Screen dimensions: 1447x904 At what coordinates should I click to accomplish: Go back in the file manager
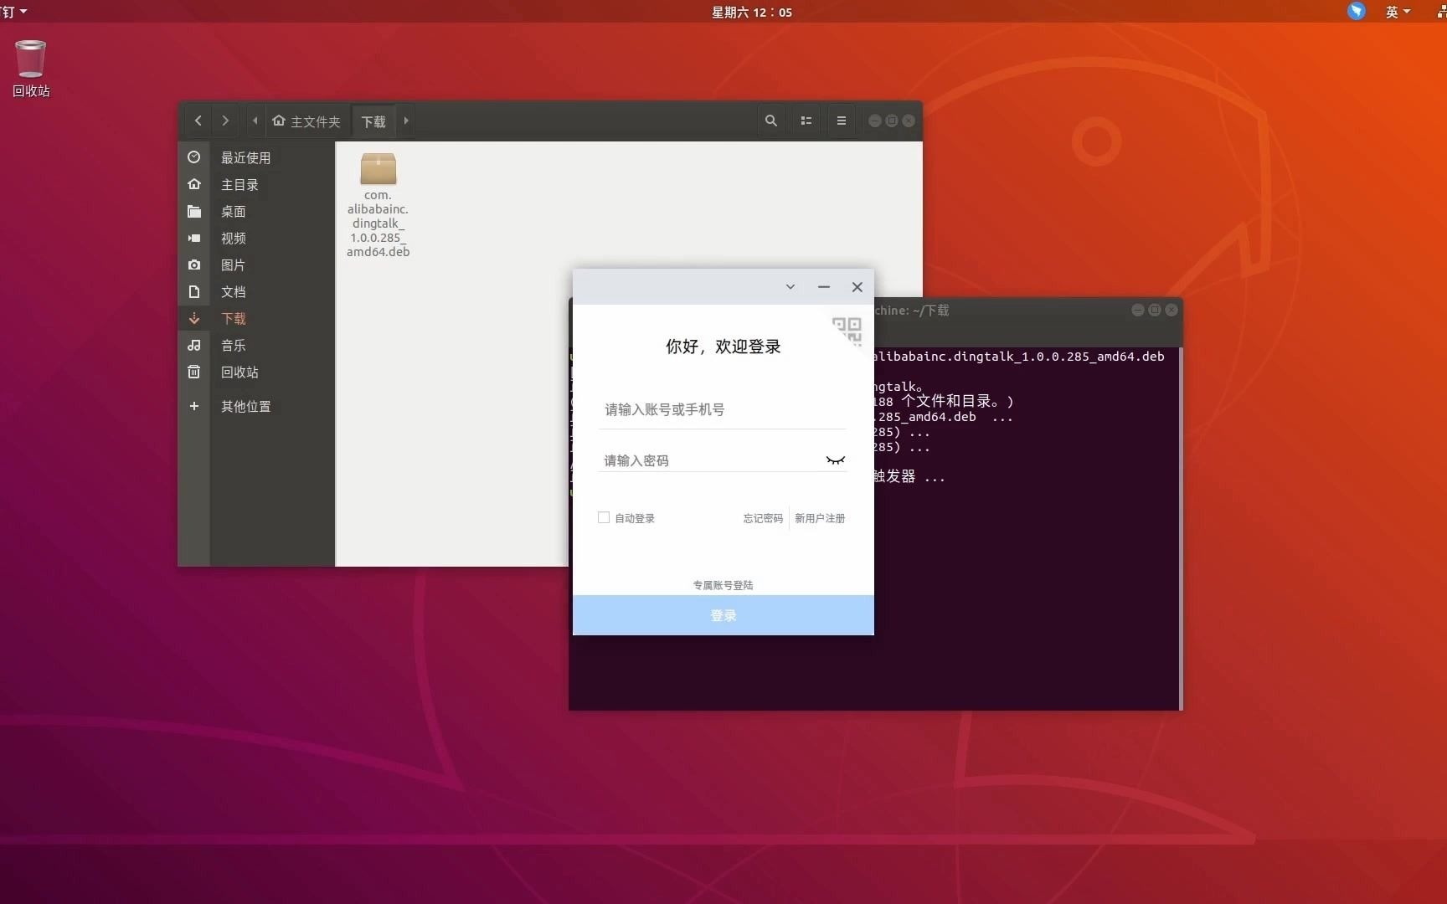coord(198,121)
